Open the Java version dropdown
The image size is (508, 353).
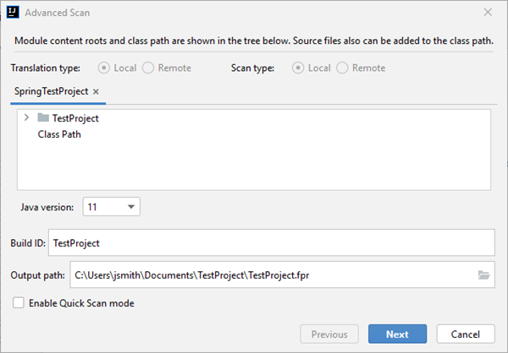tap(110, 206)
